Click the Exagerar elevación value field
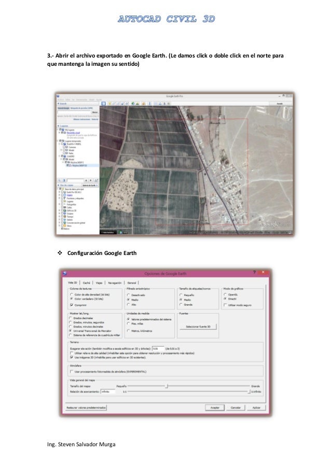Viewport: 331px width, 468px height. pos(158,348)
